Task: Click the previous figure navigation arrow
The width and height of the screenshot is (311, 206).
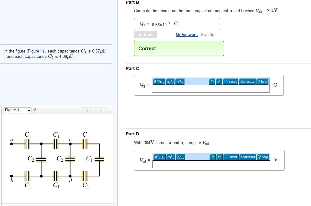Action: (87, 110)
